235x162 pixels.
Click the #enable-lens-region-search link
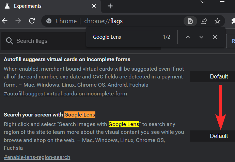[37, 157]
